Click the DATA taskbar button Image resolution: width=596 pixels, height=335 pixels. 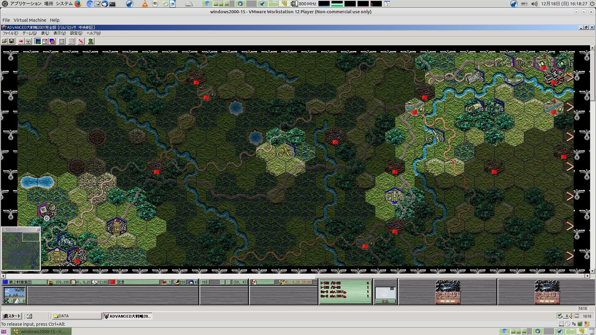76,316
